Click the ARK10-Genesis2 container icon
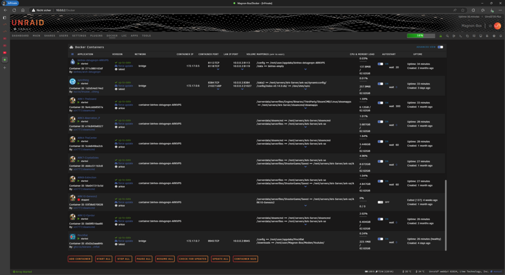Viewport: 505px width, 275px height. (x=72, y=198)
